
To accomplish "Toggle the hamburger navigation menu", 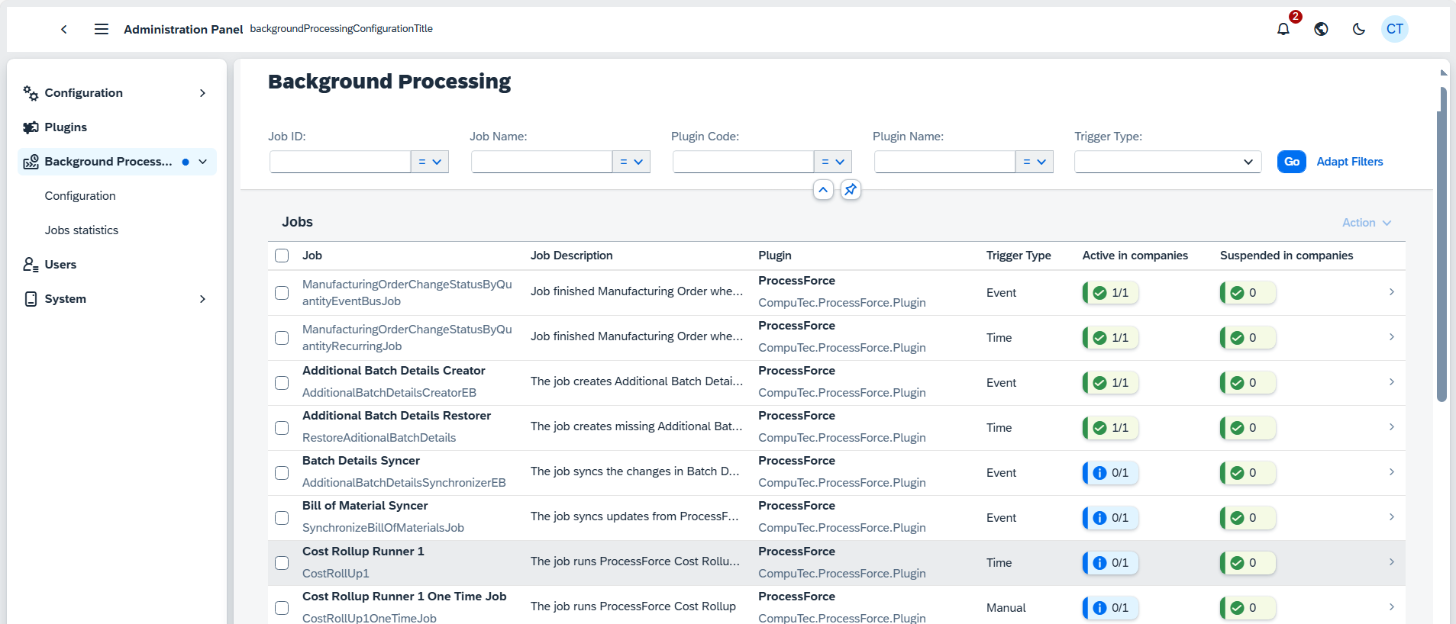I will click(101, 29).
